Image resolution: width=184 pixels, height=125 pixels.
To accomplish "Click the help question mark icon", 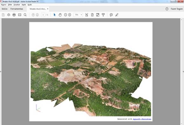I will pyautogui.click(x=167, y=9).
